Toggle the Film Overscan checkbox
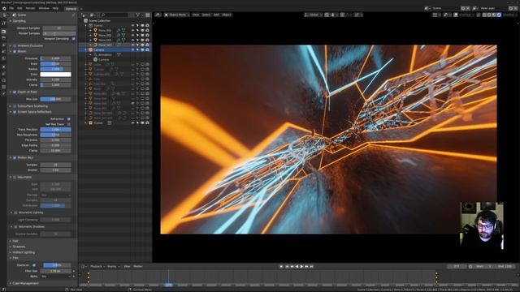Screen dimensions: 520x292 click(x=34, y=265)
